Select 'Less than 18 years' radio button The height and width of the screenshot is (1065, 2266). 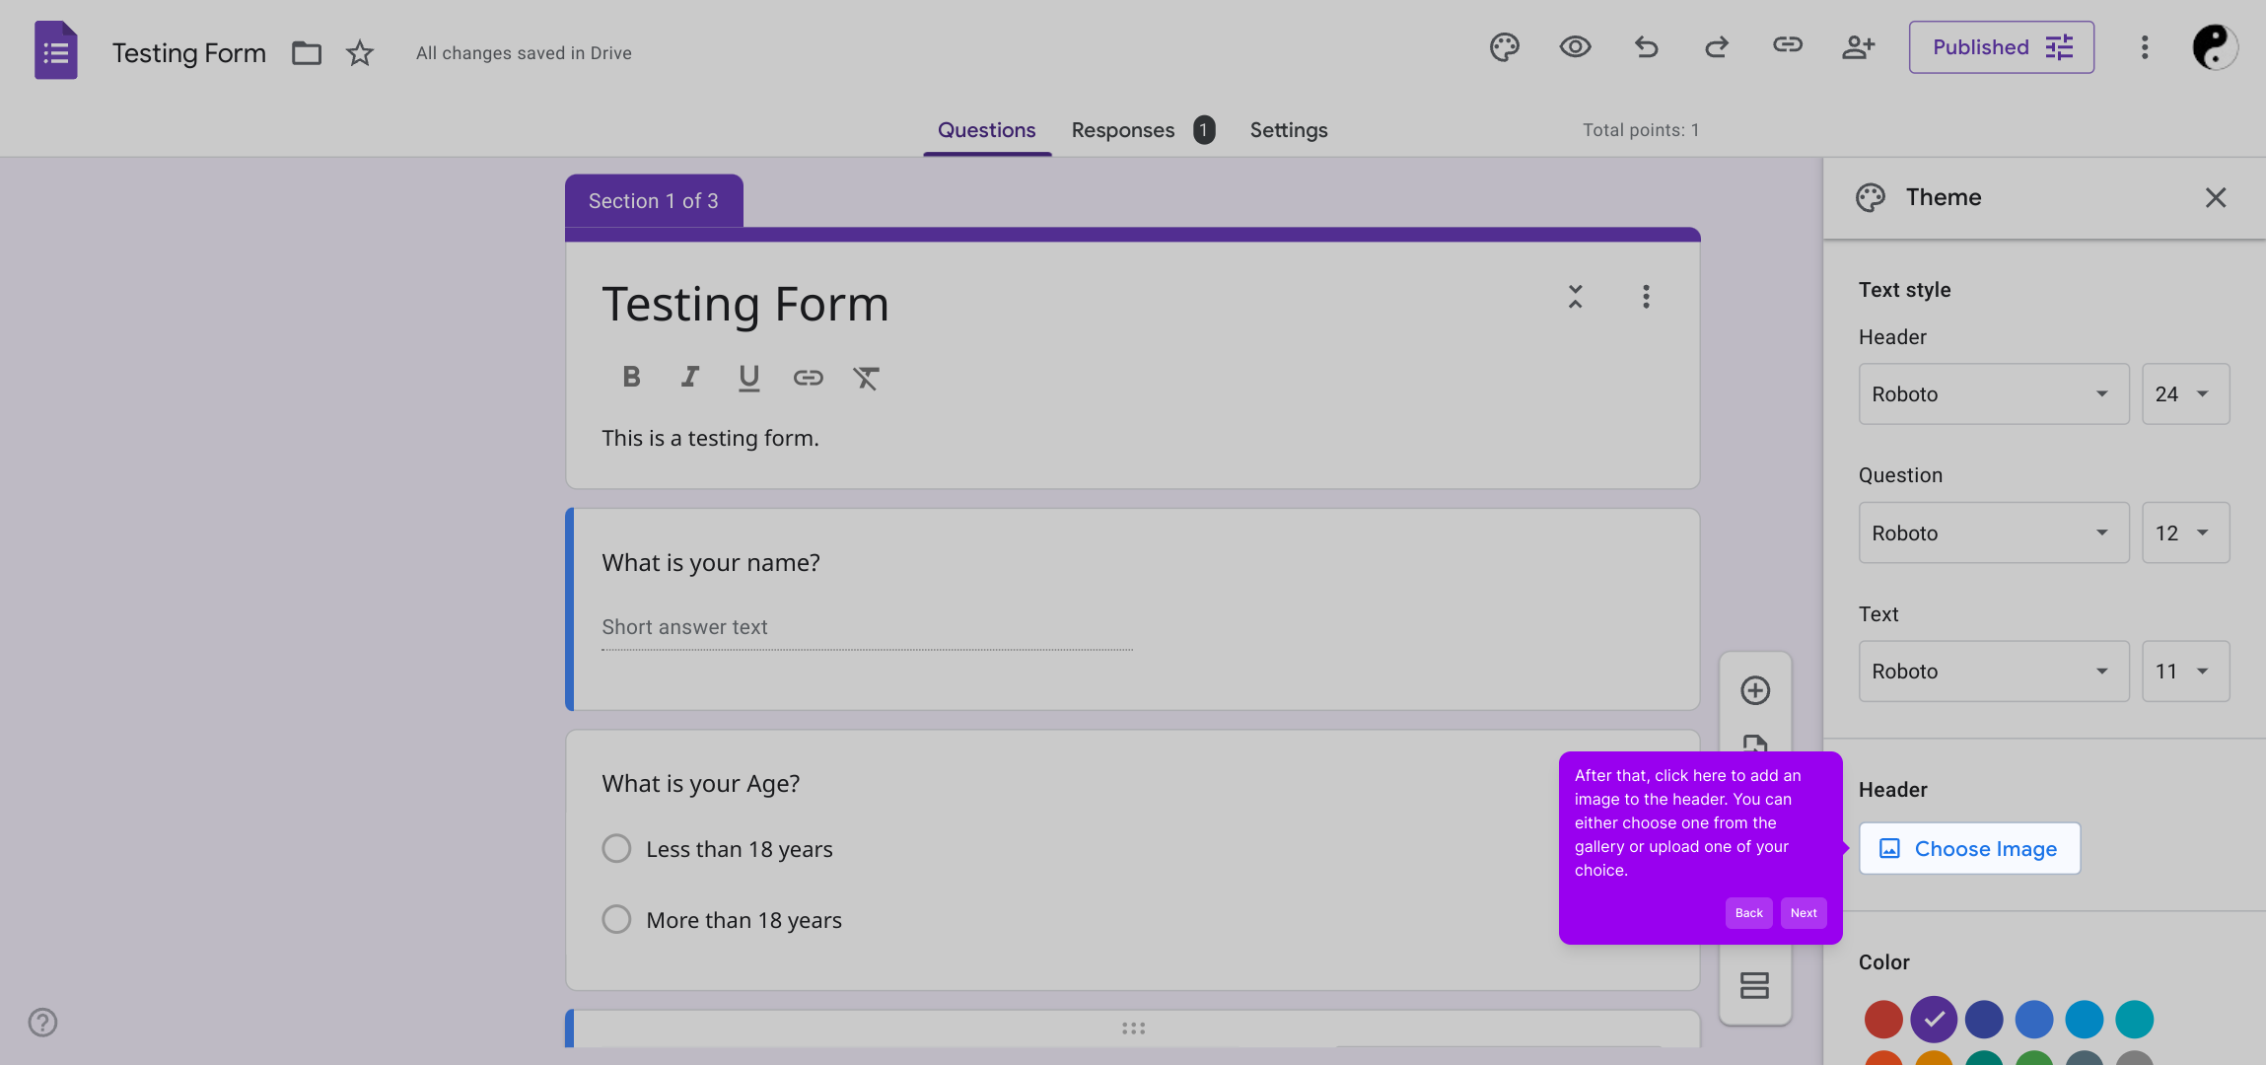616,849
